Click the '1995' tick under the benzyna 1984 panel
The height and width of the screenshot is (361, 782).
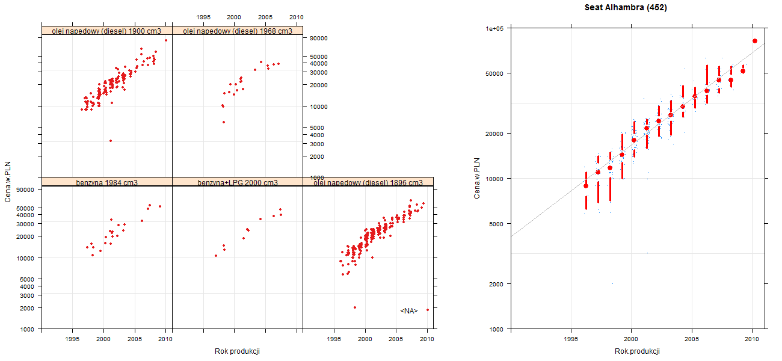click(x=73, y=339)
